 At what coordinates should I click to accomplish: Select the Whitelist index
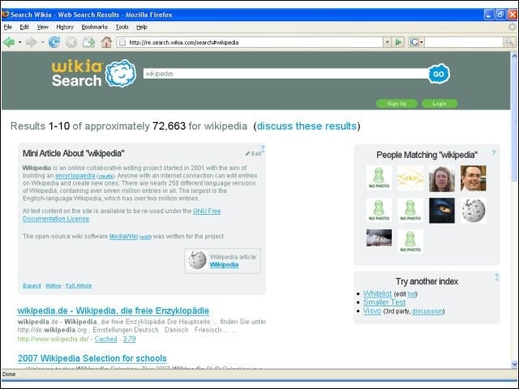377,293
